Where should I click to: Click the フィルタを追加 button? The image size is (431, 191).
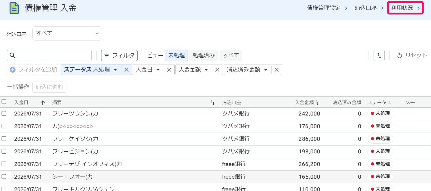(34, 70)
